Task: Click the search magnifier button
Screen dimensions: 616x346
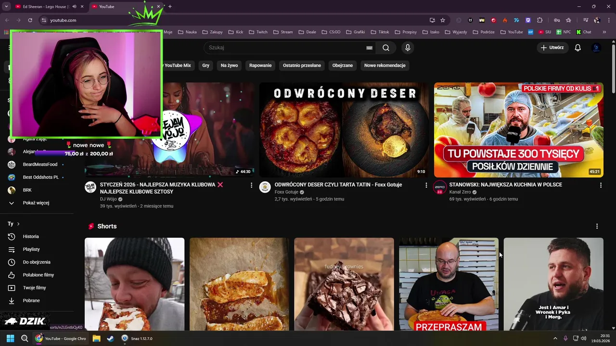Action: 386,48
